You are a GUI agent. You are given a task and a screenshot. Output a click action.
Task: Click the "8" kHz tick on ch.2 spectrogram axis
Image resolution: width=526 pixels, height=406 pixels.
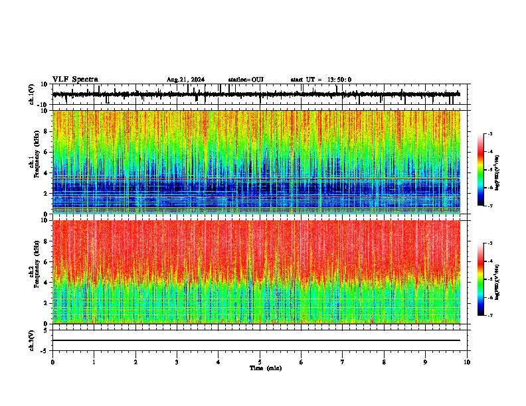click(46, 241)
